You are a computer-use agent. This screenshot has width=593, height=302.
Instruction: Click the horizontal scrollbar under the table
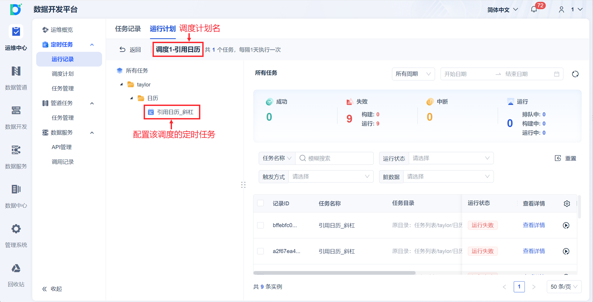(334, 273)
